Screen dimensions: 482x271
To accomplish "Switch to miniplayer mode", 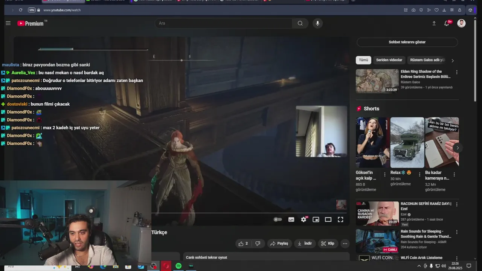I will 316,219.
